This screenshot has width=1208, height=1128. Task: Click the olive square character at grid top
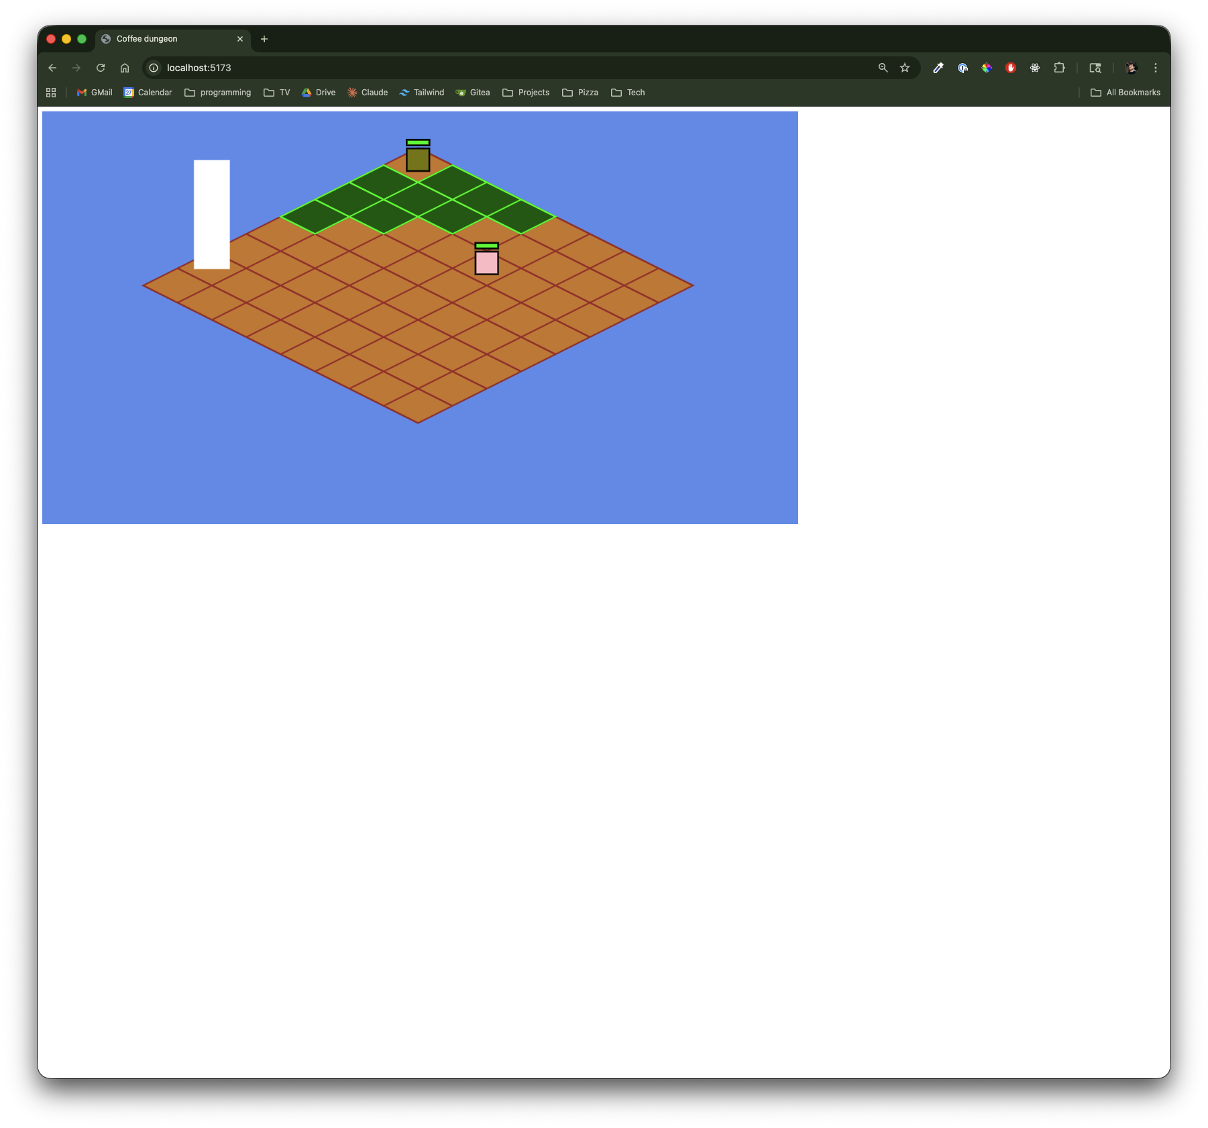coord(418,160)
